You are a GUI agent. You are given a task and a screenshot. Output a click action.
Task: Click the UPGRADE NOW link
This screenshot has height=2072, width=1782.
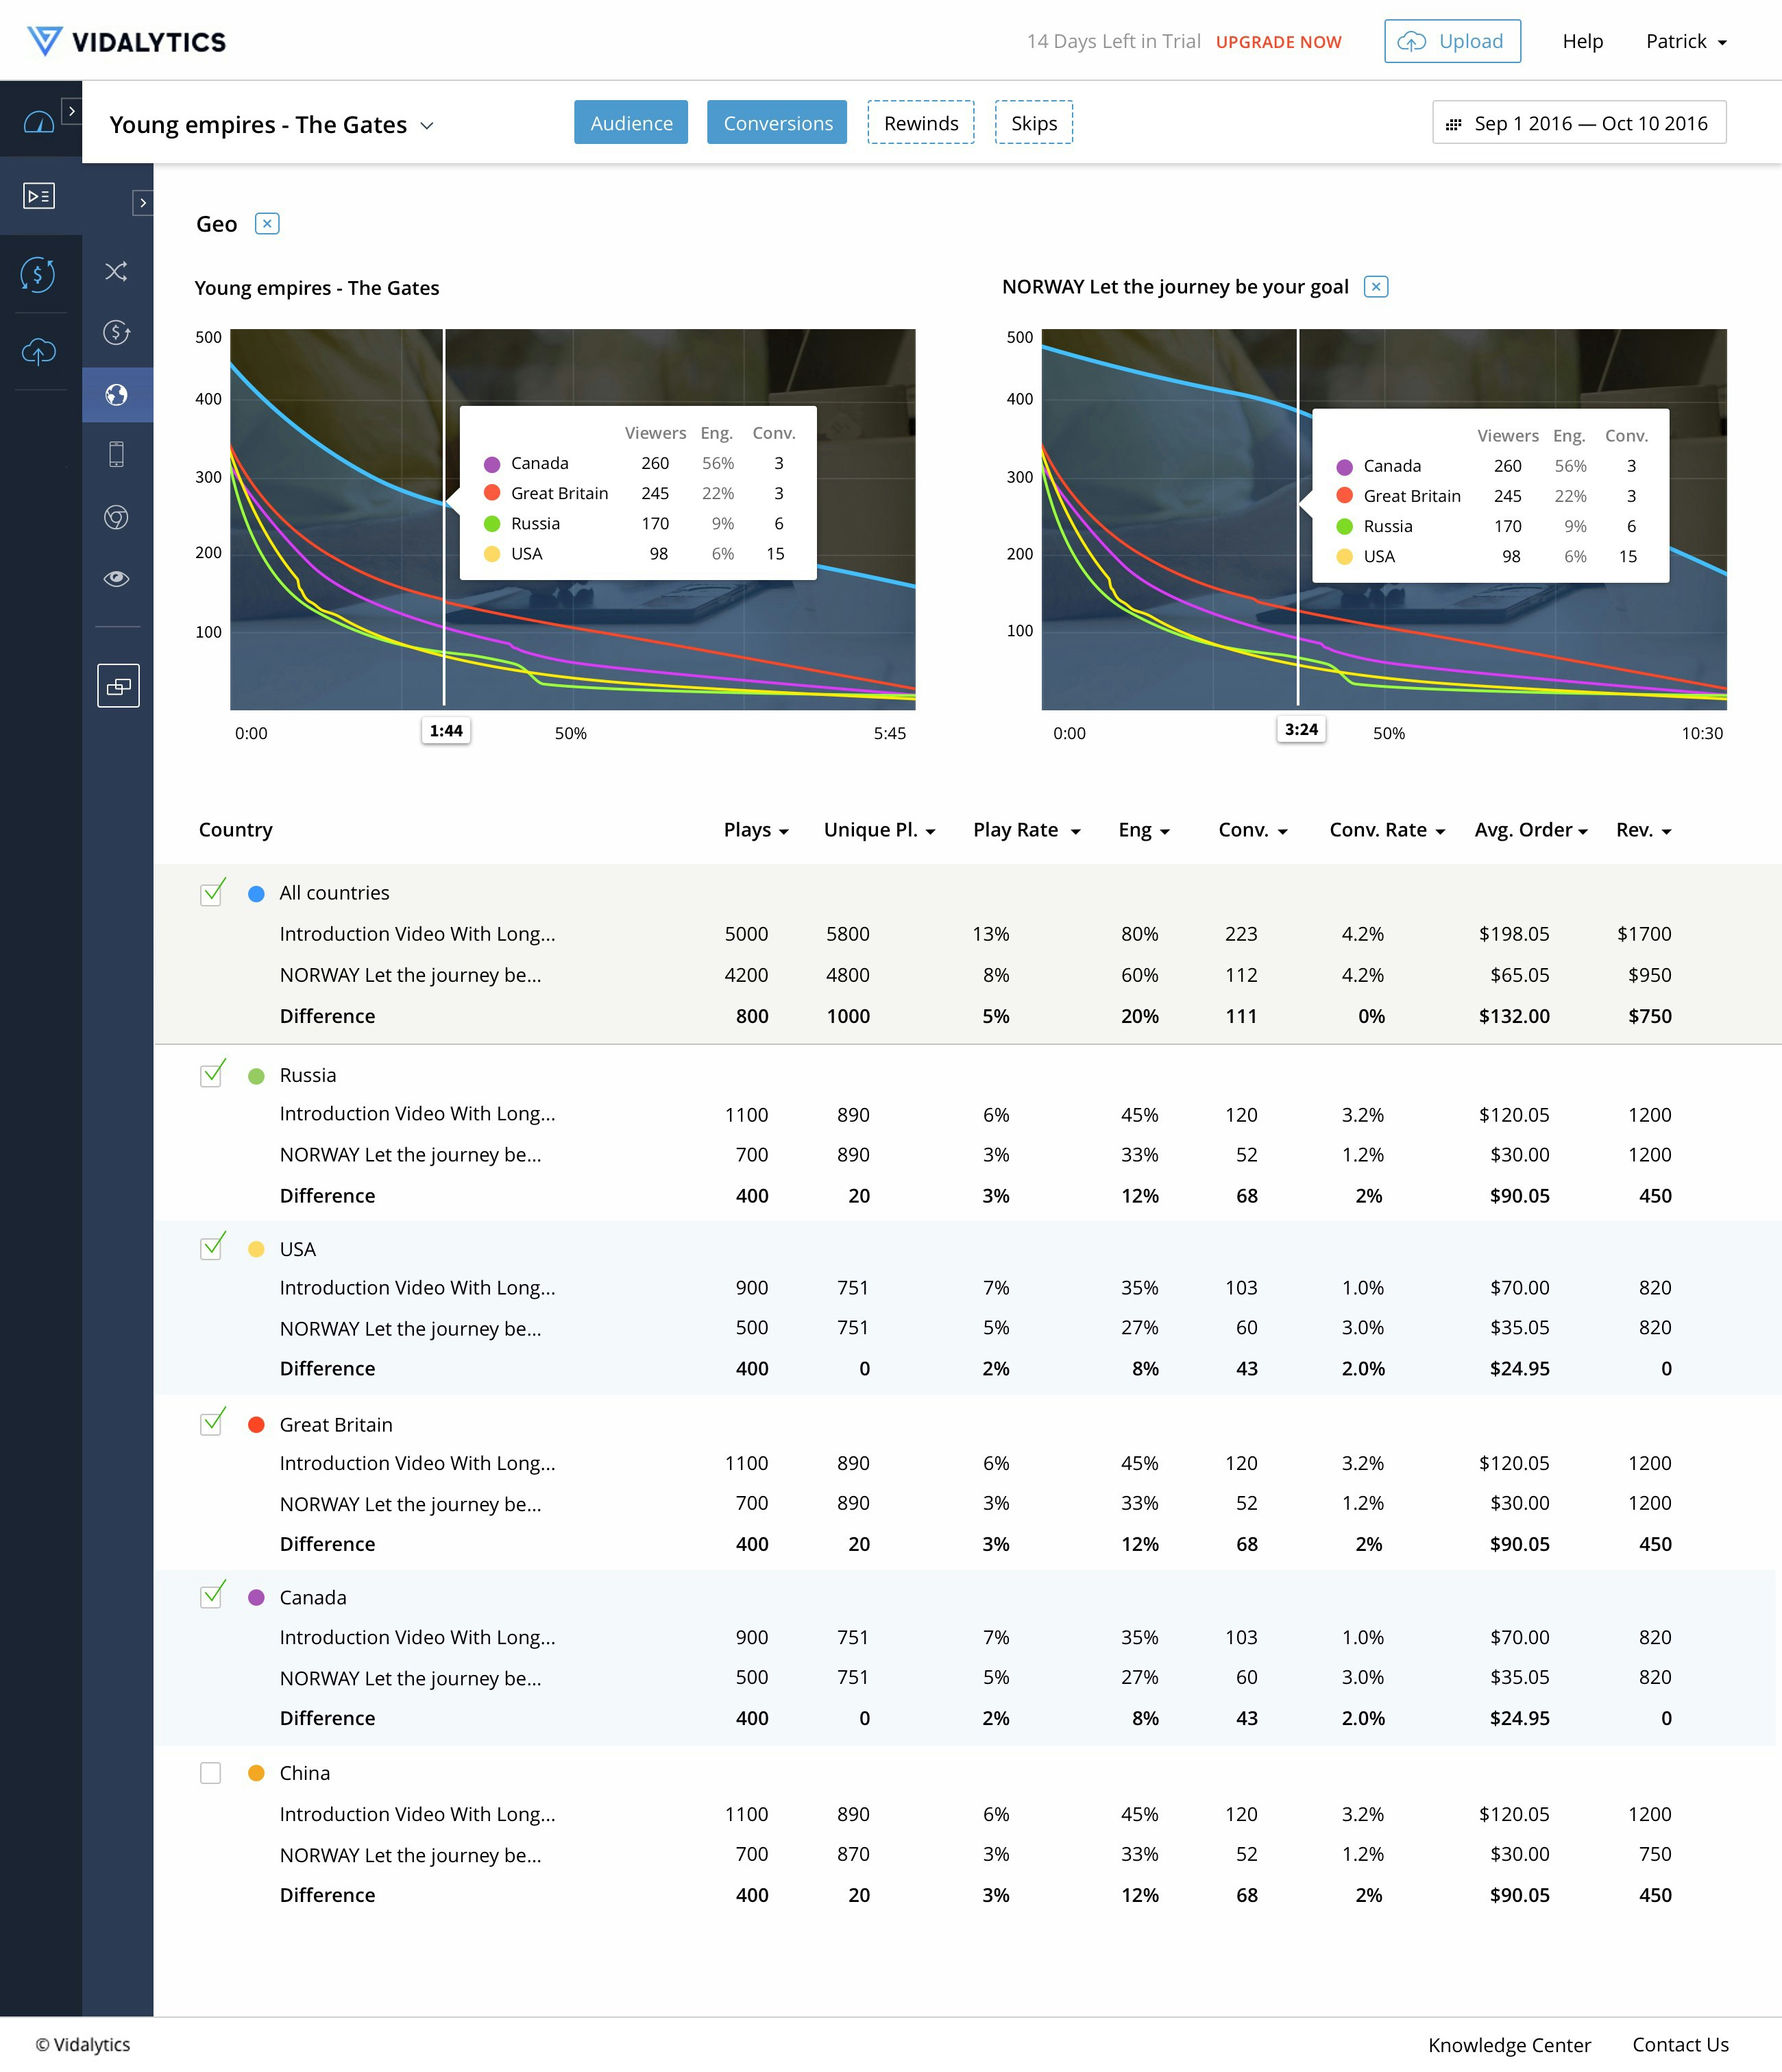(x=1278, y=42)
